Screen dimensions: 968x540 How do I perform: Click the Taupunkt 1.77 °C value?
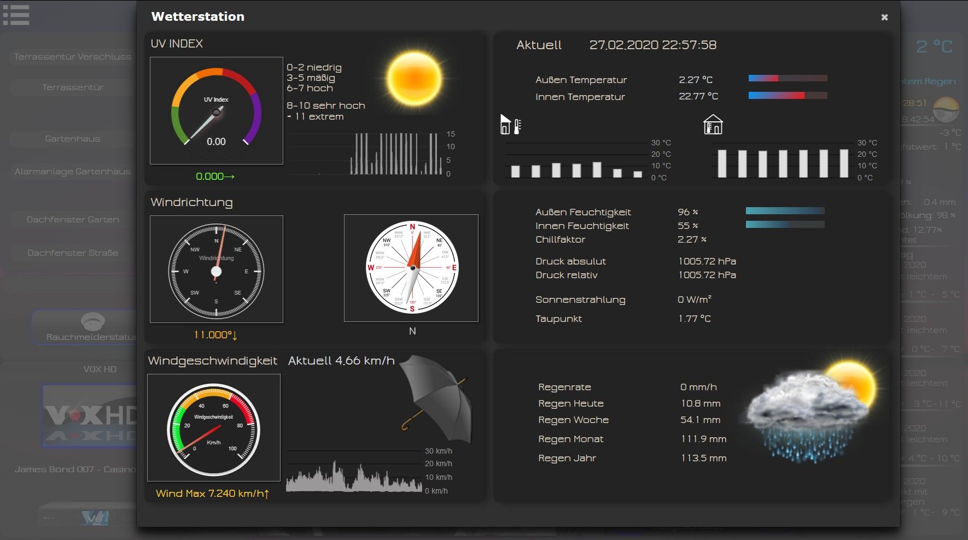click(x=695, y=319)
